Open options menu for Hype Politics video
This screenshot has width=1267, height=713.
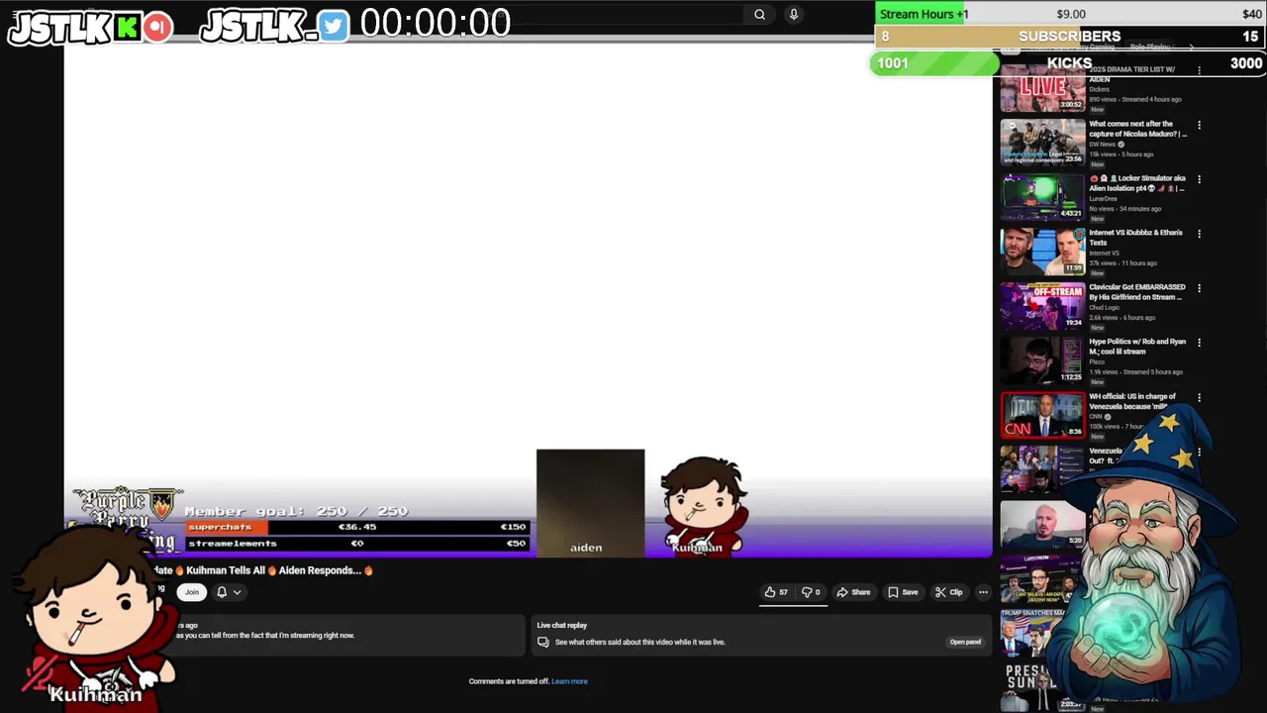(x=1199, y=344)
